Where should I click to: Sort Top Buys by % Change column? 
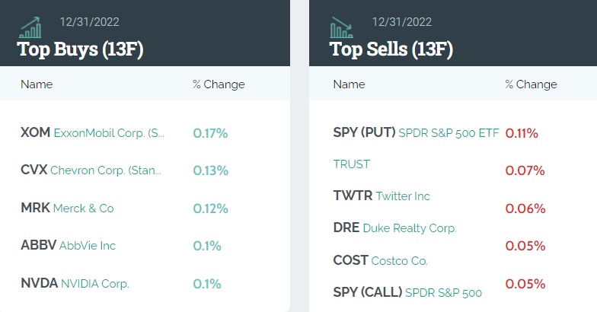[x=219, y=84]
